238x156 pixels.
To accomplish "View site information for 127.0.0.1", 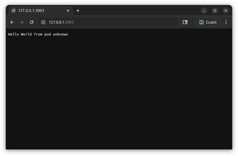I will click(x=43, y=22).
